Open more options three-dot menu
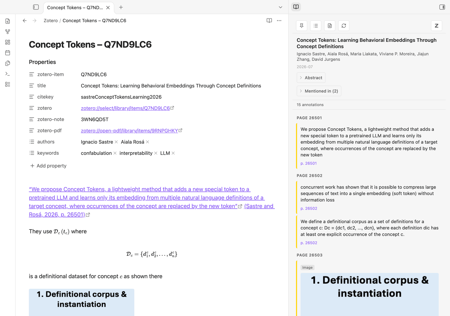The height and width of the screenshot is (316, 450). 279,21
